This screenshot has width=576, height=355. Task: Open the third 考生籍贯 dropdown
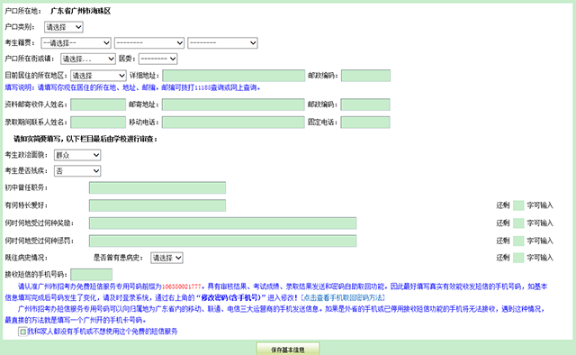click(222, 43)
